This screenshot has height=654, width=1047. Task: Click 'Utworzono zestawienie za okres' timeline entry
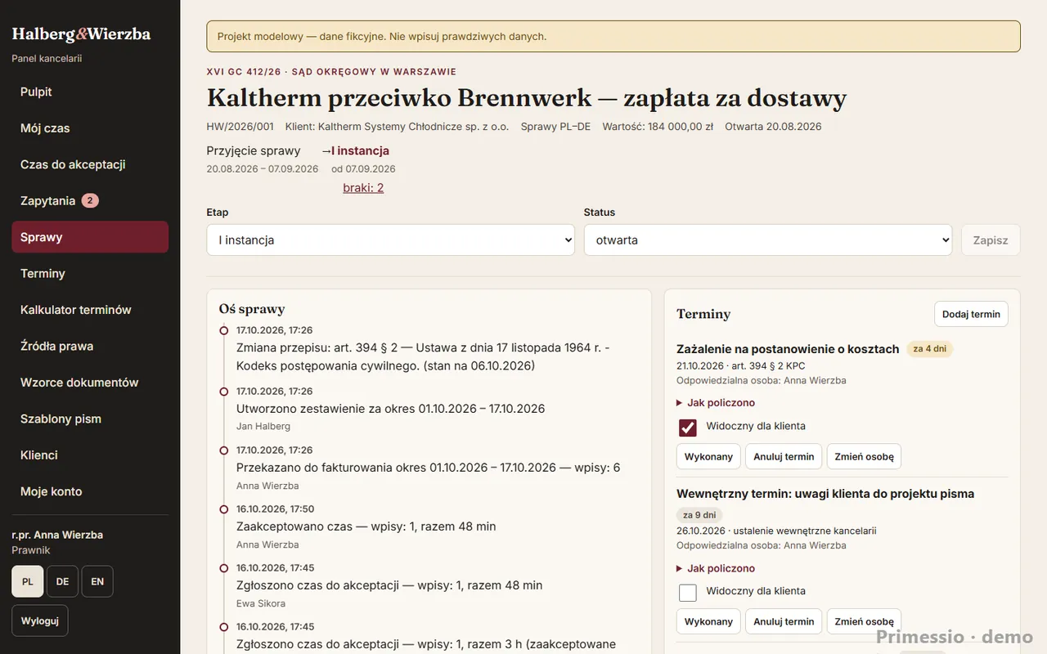pos(391,409)
